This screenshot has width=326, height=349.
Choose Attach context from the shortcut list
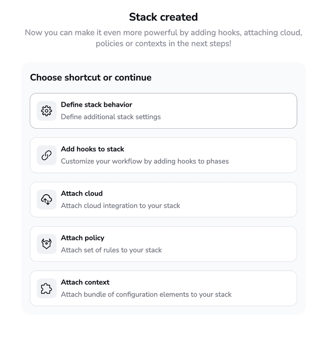163,288
